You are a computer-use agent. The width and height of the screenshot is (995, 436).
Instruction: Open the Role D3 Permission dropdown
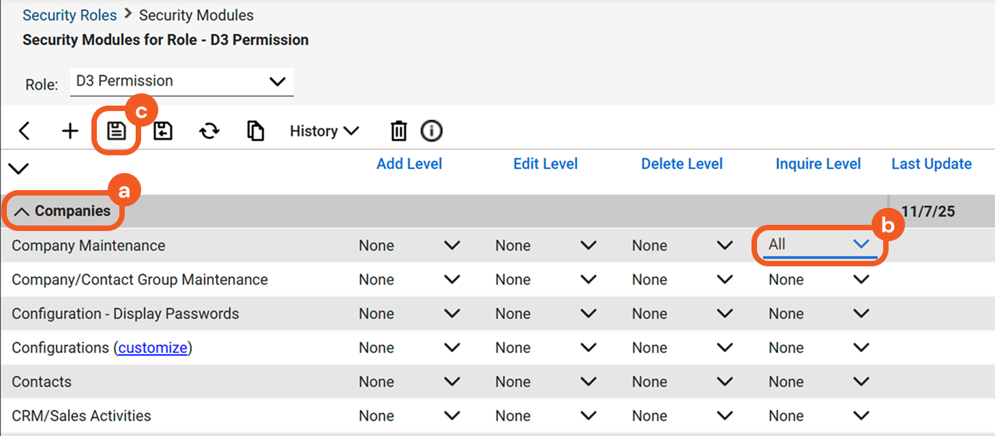click(x=181, y=81)
